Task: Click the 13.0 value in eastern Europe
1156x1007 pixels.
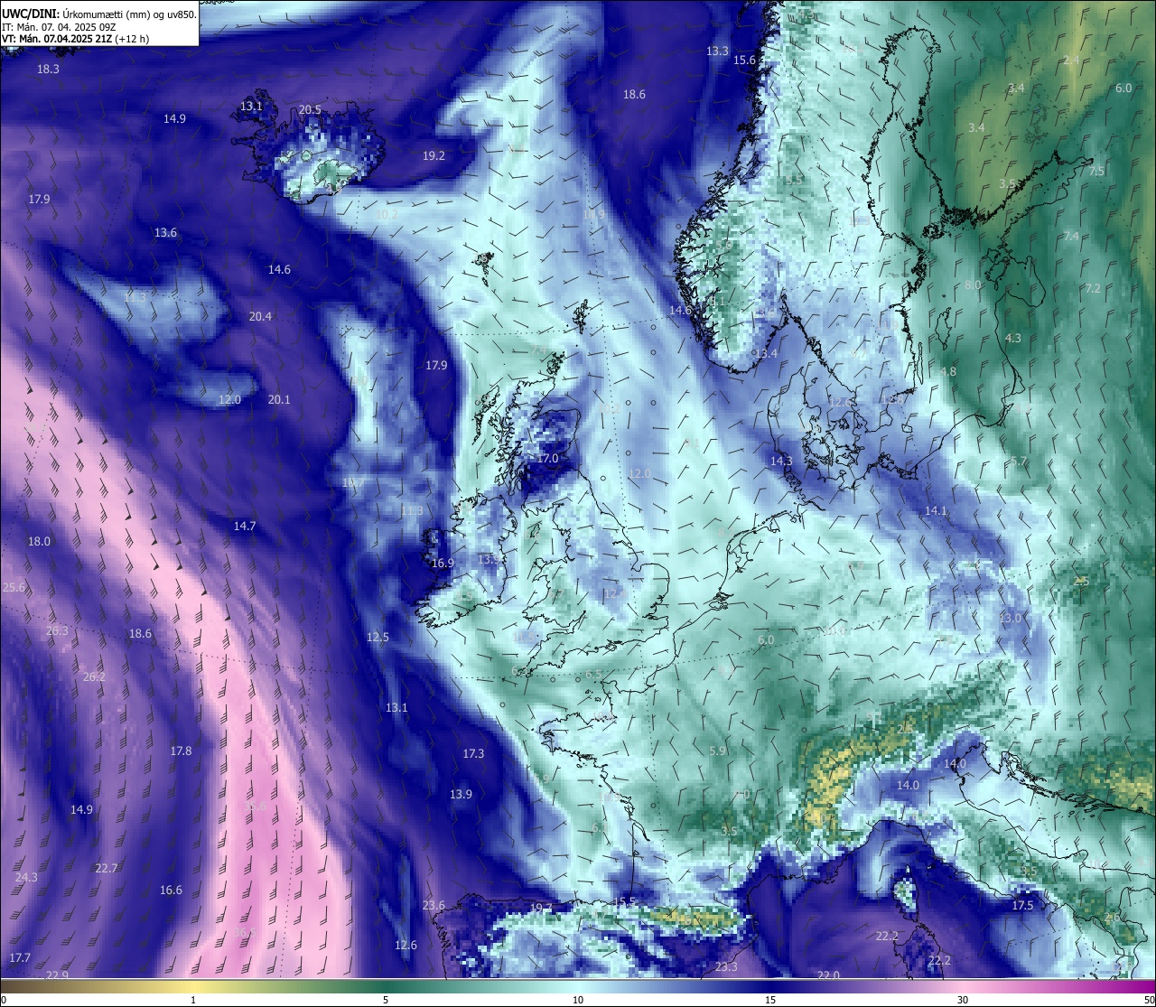Action: point(1010,618)
